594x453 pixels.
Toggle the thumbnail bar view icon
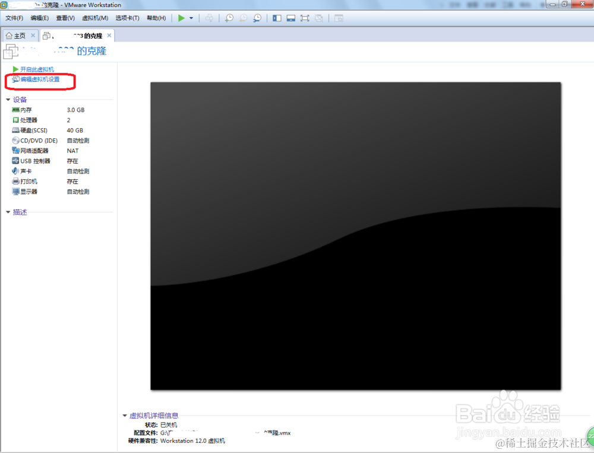click(291, 18)
